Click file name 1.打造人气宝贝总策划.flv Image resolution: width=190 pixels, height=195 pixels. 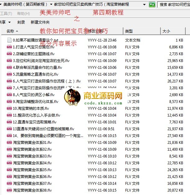tap(34, 47)
